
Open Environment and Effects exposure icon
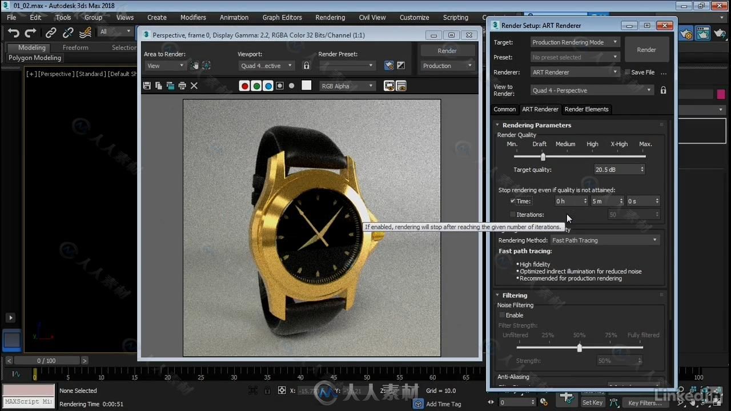tap(401, 66)
